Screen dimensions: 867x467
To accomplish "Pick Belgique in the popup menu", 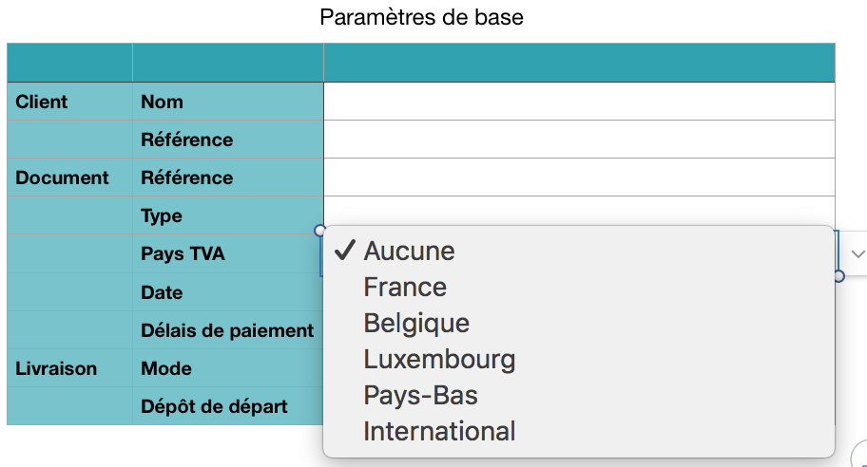I will tap(416, 323).
